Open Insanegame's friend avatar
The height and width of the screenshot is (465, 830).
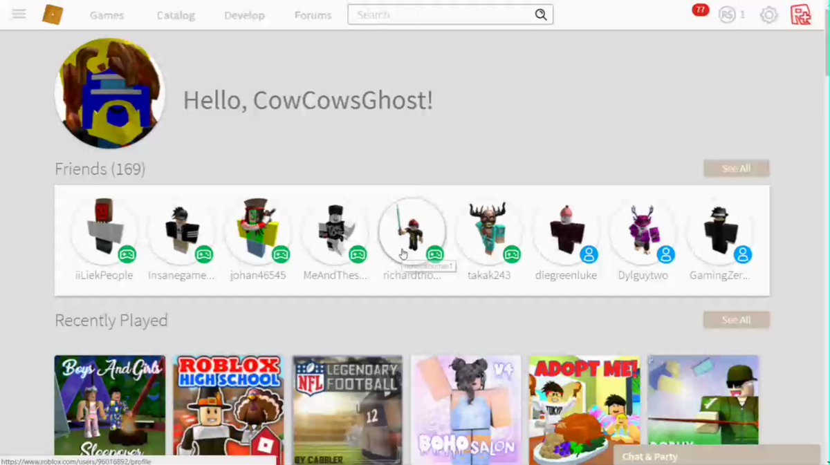(181, 231)
